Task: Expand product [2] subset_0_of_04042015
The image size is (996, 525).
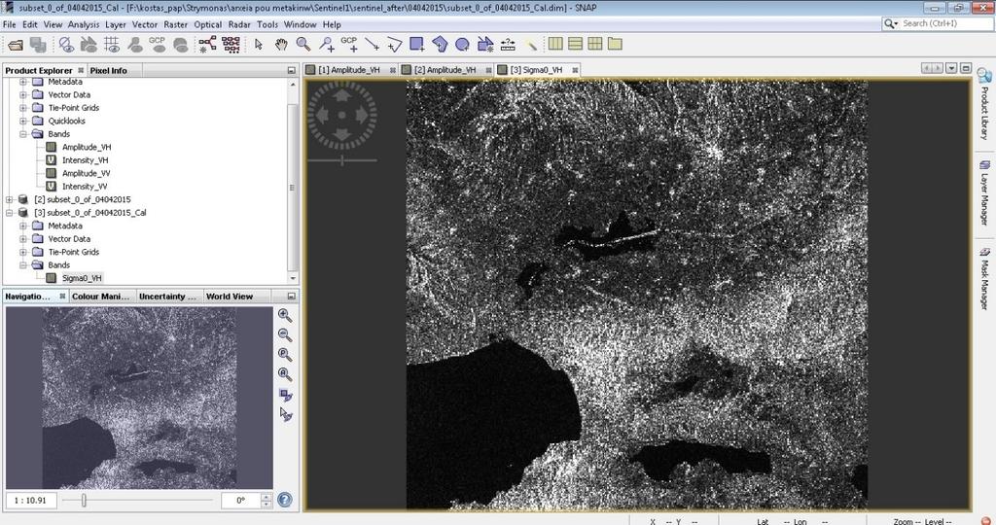Action: 10,199
